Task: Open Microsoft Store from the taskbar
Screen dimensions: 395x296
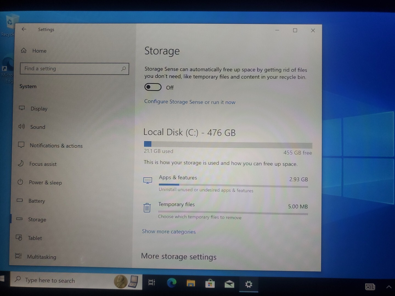Action: tap(210, 283)
